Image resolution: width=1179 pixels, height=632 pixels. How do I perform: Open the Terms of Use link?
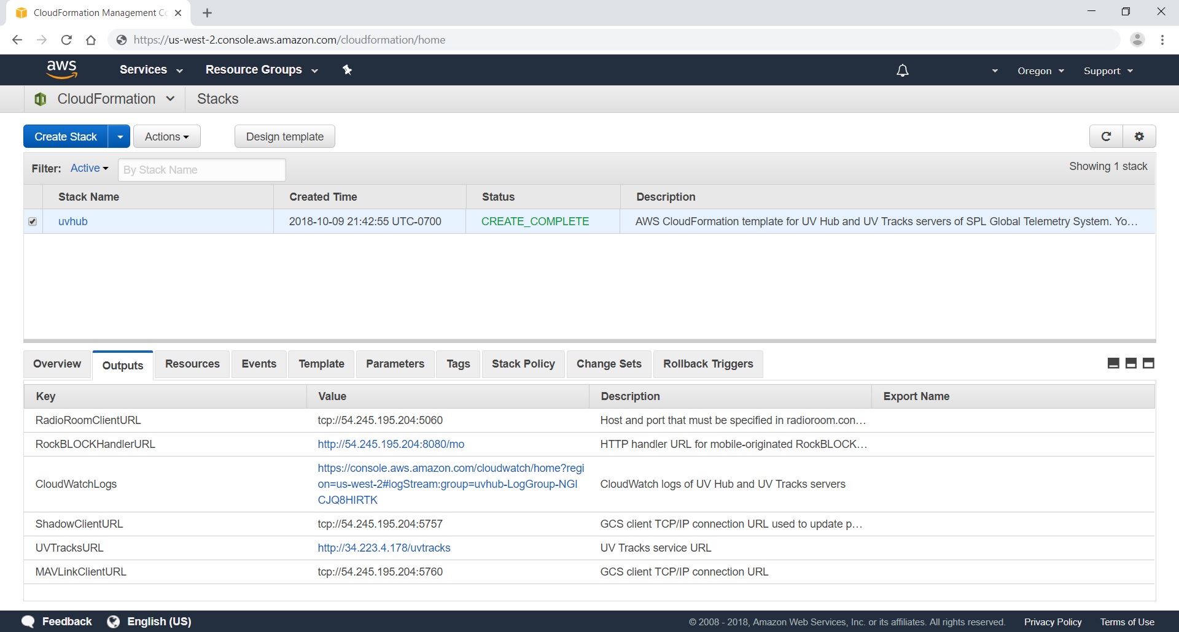[x=1127, y=622]
